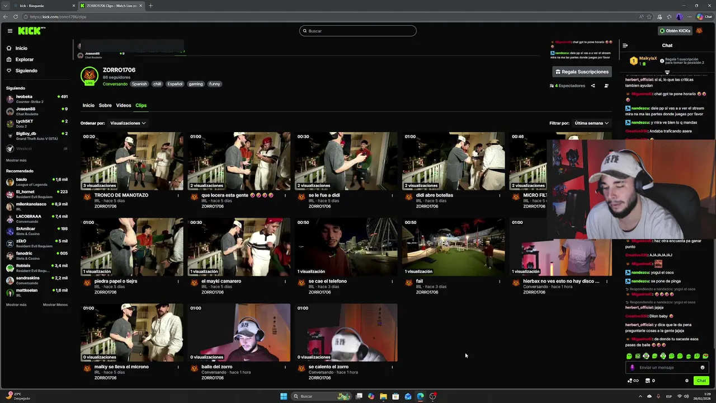
Task: Go to Explorar in the left sidebar
Action: pos(25,59)
